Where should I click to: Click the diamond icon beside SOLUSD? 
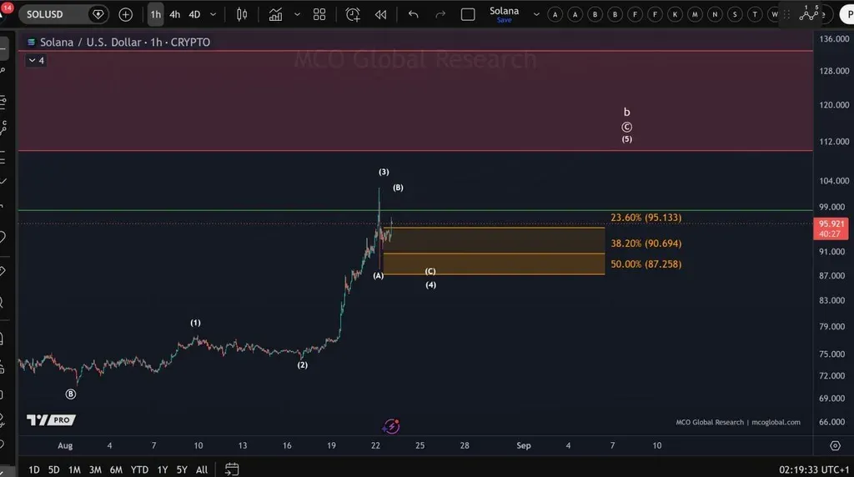point(98,15)
